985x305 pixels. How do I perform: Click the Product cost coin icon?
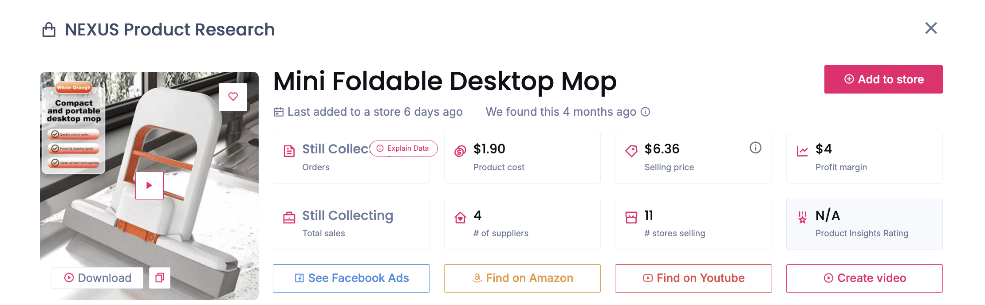(460, 151)
